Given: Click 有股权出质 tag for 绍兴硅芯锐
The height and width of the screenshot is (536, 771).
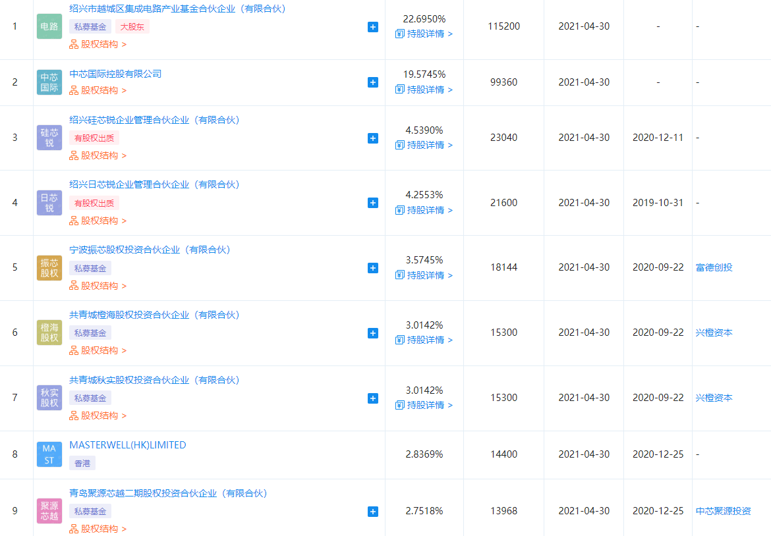Looking at the screenshot, I should [94, 138].
